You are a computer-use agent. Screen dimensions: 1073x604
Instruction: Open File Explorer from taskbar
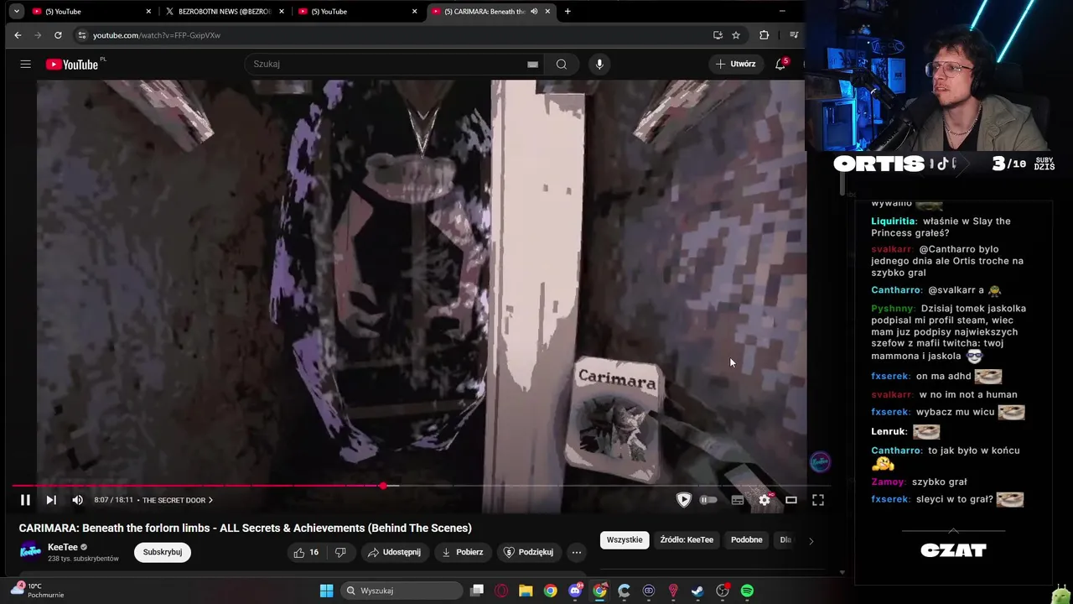(526, 591)
